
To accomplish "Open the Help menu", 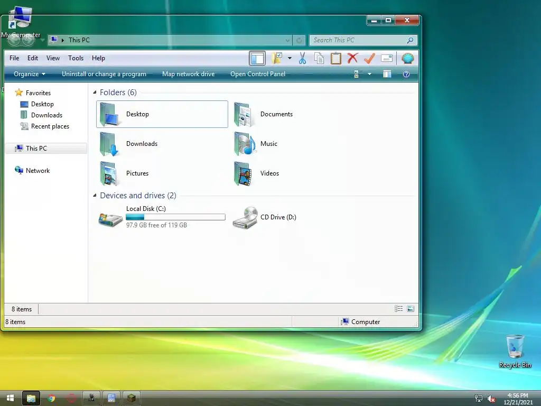I will click(98, 58).
